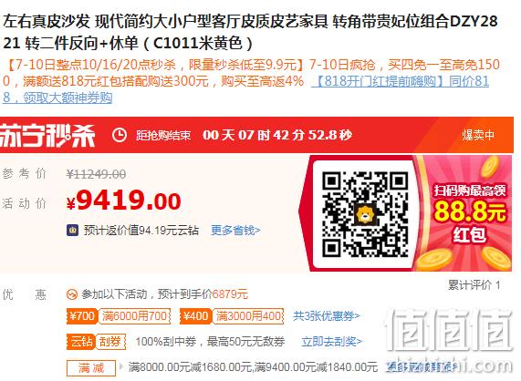Image resolution: width=521 pixels, height=381 pixels.
Task: Click the Suning lion logo in the QR code
Action: click(364, 214)
